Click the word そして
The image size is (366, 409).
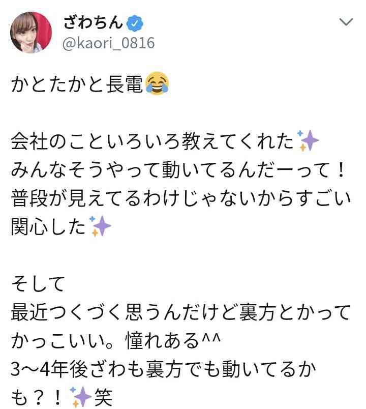[38, 283]
